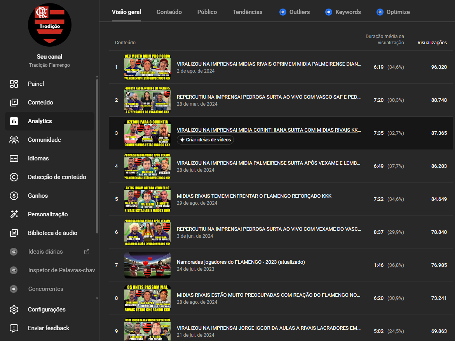455x341 pixels.
Task: Click the Visualizações column header
Action: pos(432,43)
